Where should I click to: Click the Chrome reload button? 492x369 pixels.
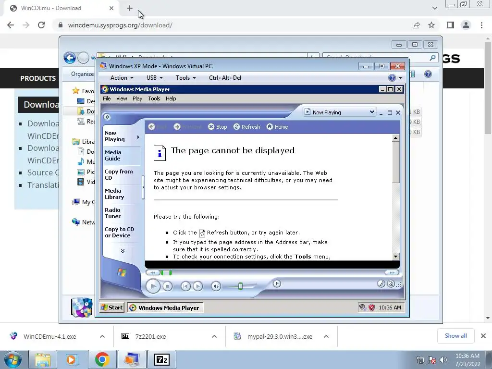41,25
